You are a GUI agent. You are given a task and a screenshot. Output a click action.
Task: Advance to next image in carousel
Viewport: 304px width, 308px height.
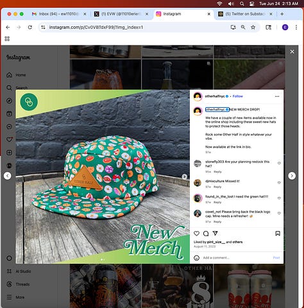[184, 176]
